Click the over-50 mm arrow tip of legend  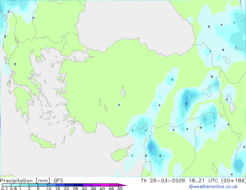123,185
